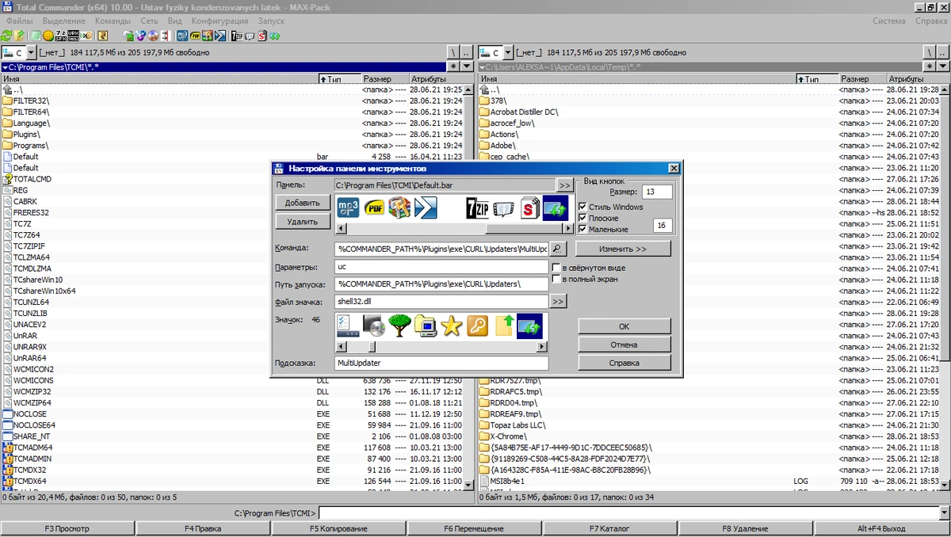Click the Подсказка field with MultiUpdater
951x537 pixels.
tap(442, 363)
